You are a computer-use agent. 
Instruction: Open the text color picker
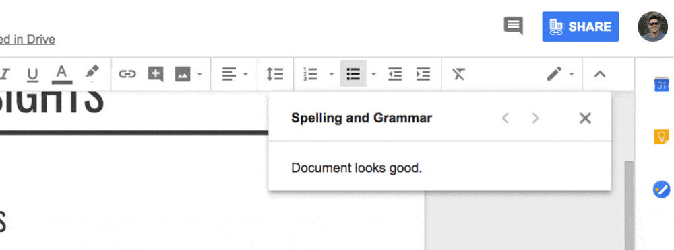click(62, 74)
